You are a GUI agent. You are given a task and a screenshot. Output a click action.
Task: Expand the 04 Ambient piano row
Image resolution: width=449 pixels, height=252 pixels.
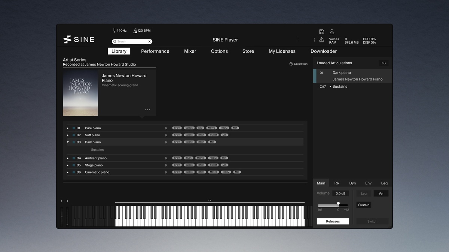click(68, 158)
